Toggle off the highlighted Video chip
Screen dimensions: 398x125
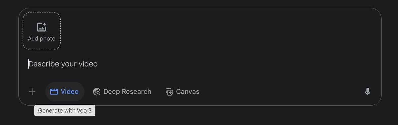(x=65, y=92)
